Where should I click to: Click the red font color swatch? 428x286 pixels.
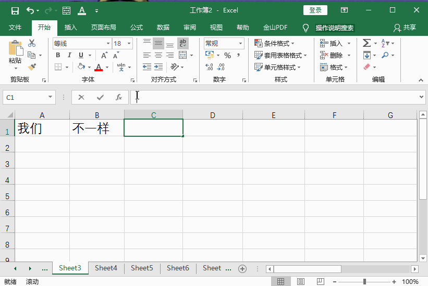pyautogui.click(x=99, y=67)
